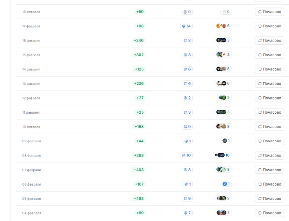
Task: Open channel avatars badge 2 on 12 февраля
Action: point(224,98)
